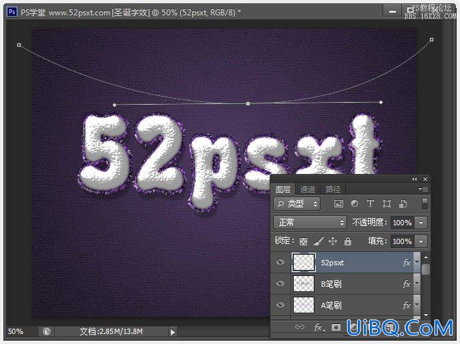Click the layers list scrollbar thumb

tap(426, 269)
